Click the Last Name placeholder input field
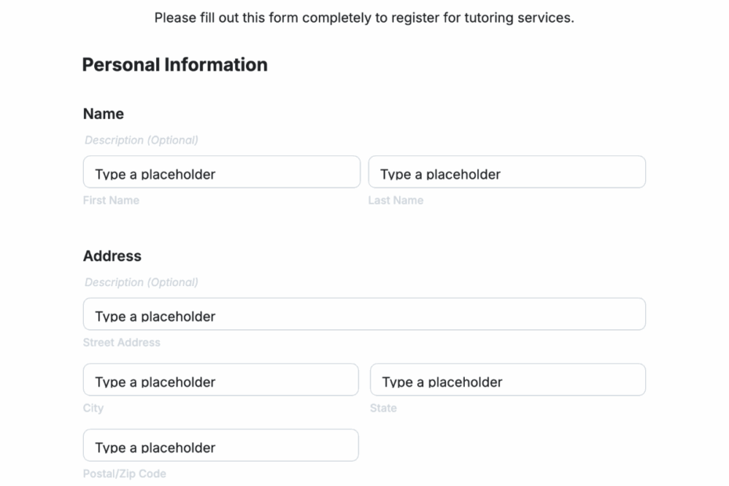729x486 pixels. coord(506,172)
